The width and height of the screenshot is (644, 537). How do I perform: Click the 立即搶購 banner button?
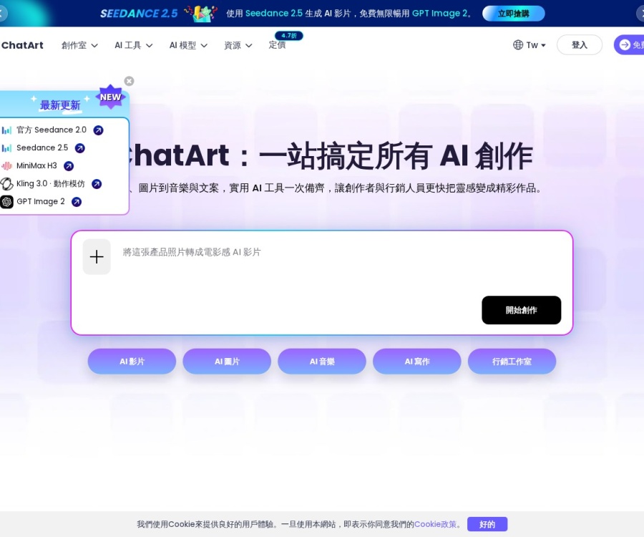(513, 14)
